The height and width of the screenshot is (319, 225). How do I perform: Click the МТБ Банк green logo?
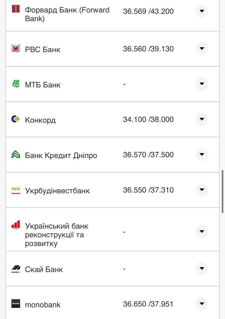(16, 83)
